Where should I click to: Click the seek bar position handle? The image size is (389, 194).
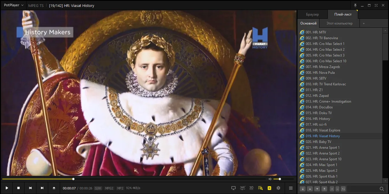73,179
